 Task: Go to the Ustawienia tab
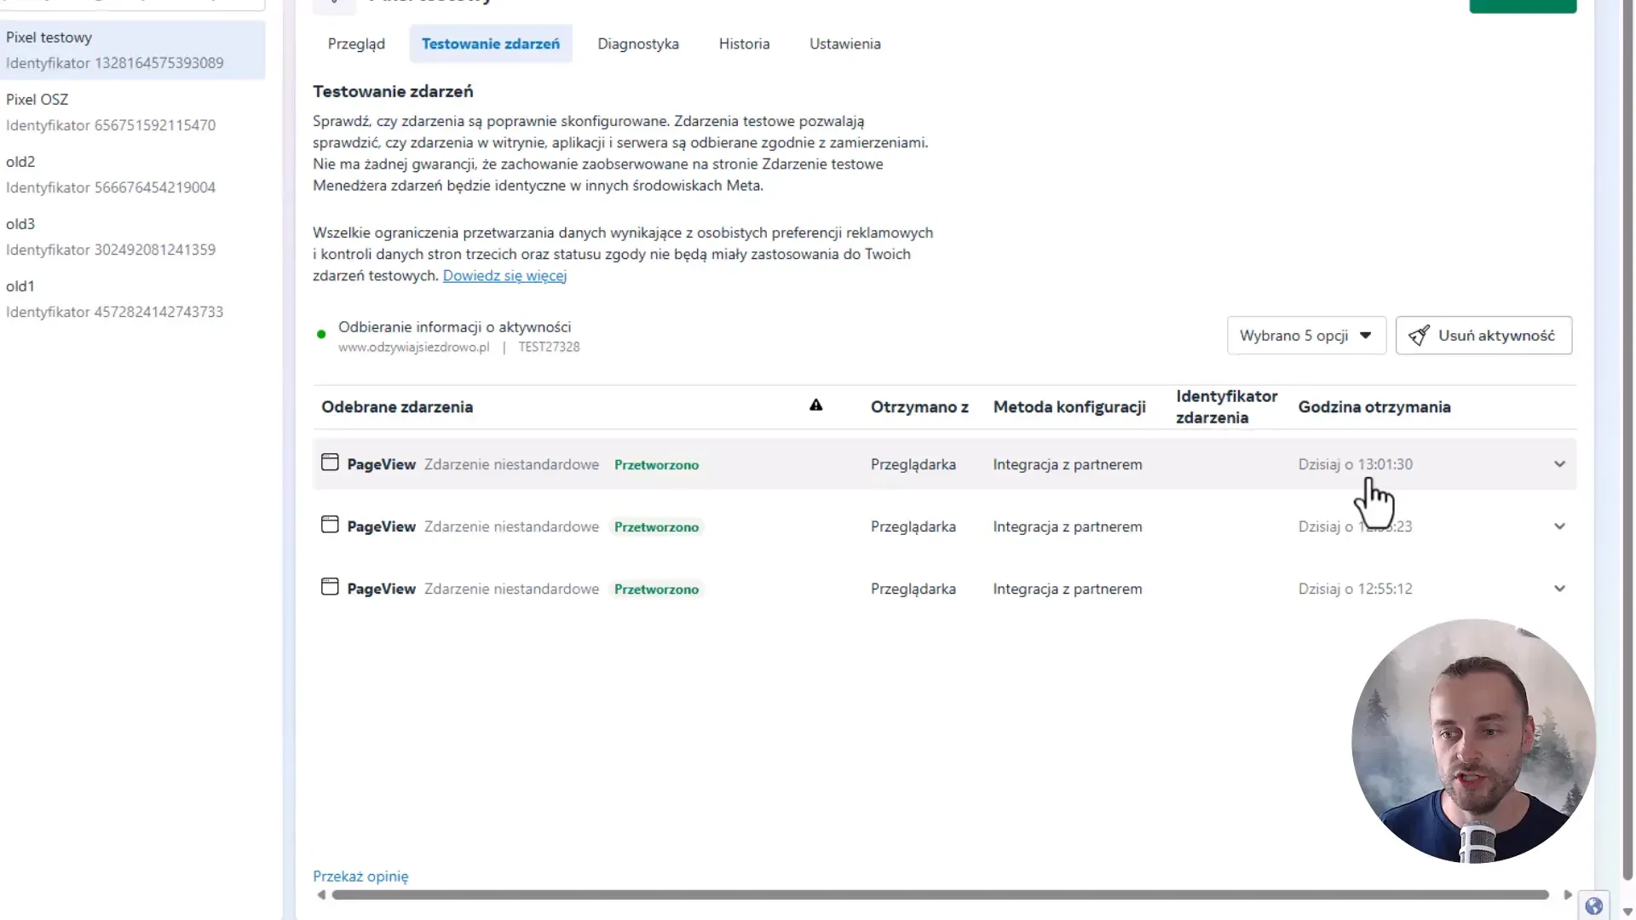point(844,43)
